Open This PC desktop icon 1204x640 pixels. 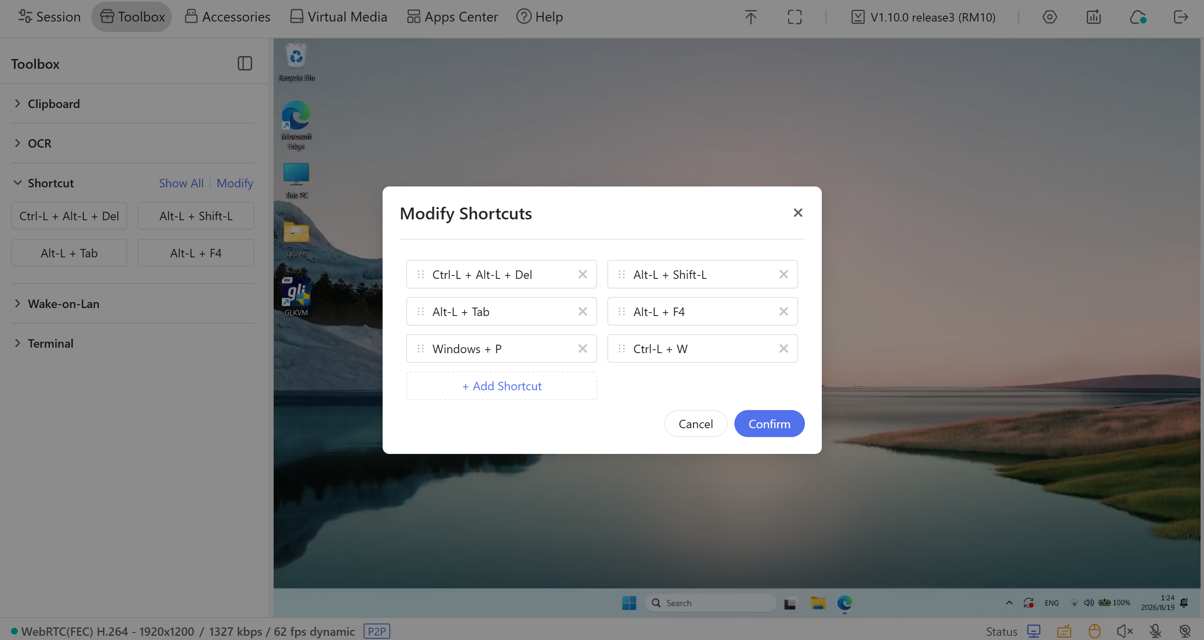click(296, 181)
